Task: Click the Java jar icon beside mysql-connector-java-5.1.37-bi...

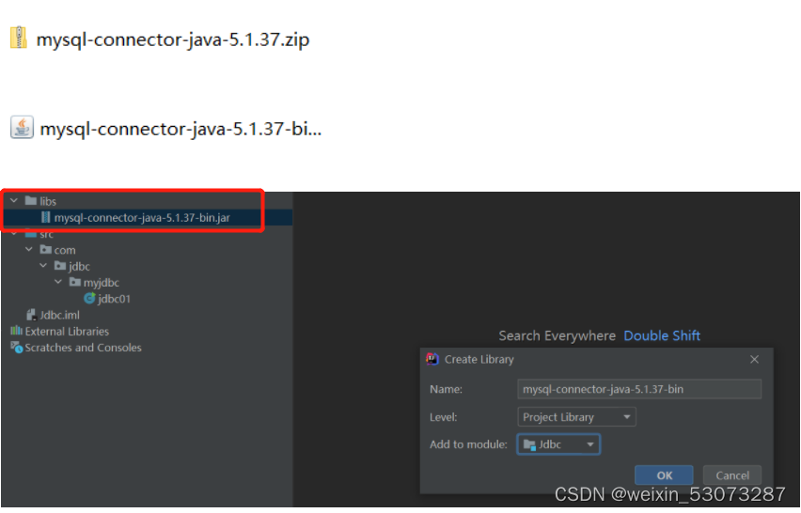Action: pos(22,127)
